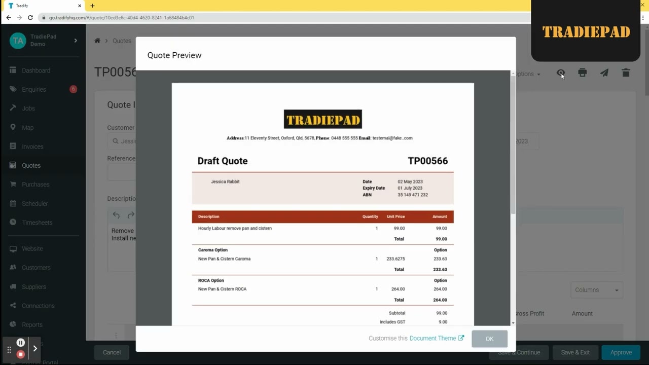Click the Save & Exit button
649x365 pixels.
click(x=575, y=352)
